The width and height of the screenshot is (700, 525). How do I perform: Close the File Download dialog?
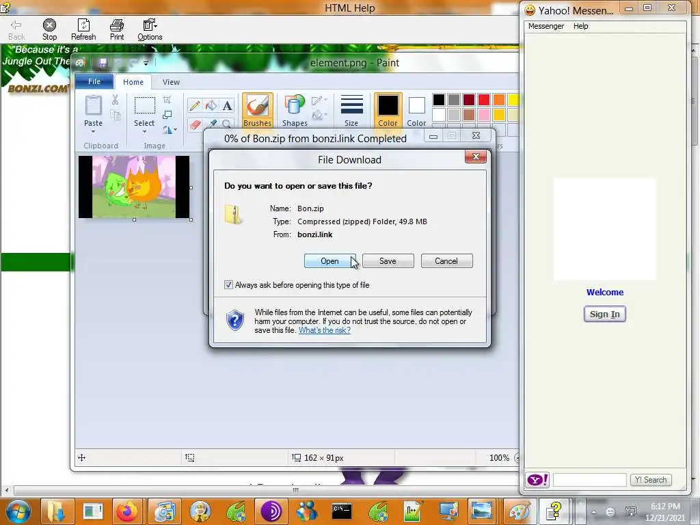pos(476,157)
